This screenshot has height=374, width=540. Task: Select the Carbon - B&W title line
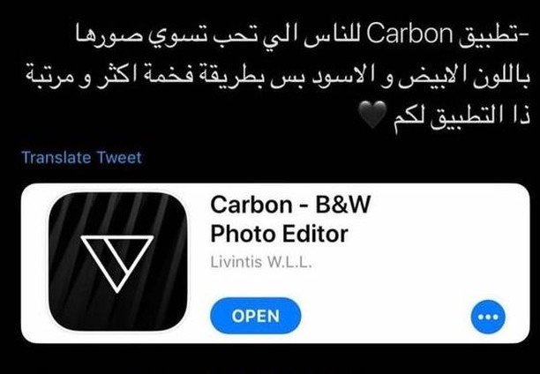tap(290, 205)
